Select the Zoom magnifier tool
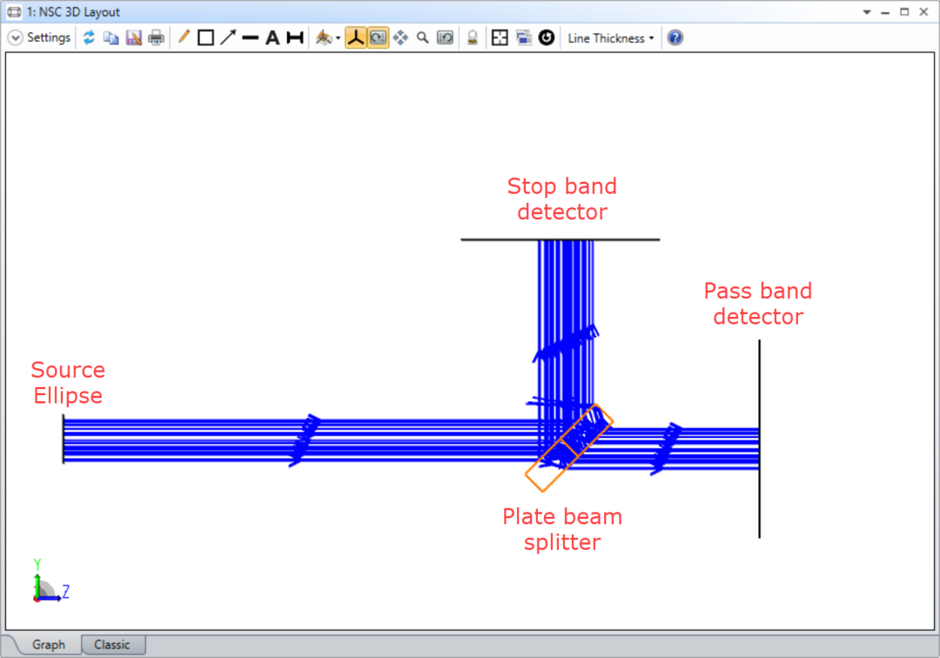The width and height of the screenshot is (940, 658). (x=422, y=37)
